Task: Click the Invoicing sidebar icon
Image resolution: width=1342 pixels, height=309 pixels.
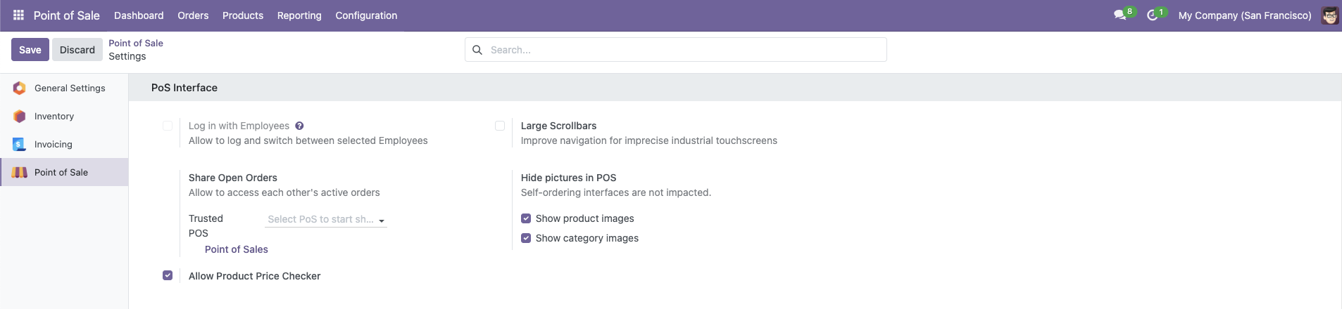Action: coord(20,144)
